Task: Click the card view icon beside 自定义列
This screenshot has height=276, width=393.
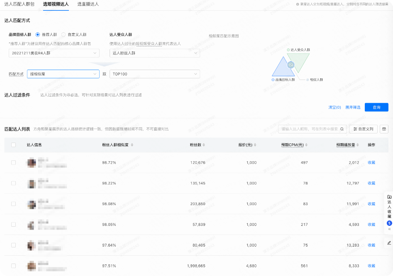Action: 384,129
